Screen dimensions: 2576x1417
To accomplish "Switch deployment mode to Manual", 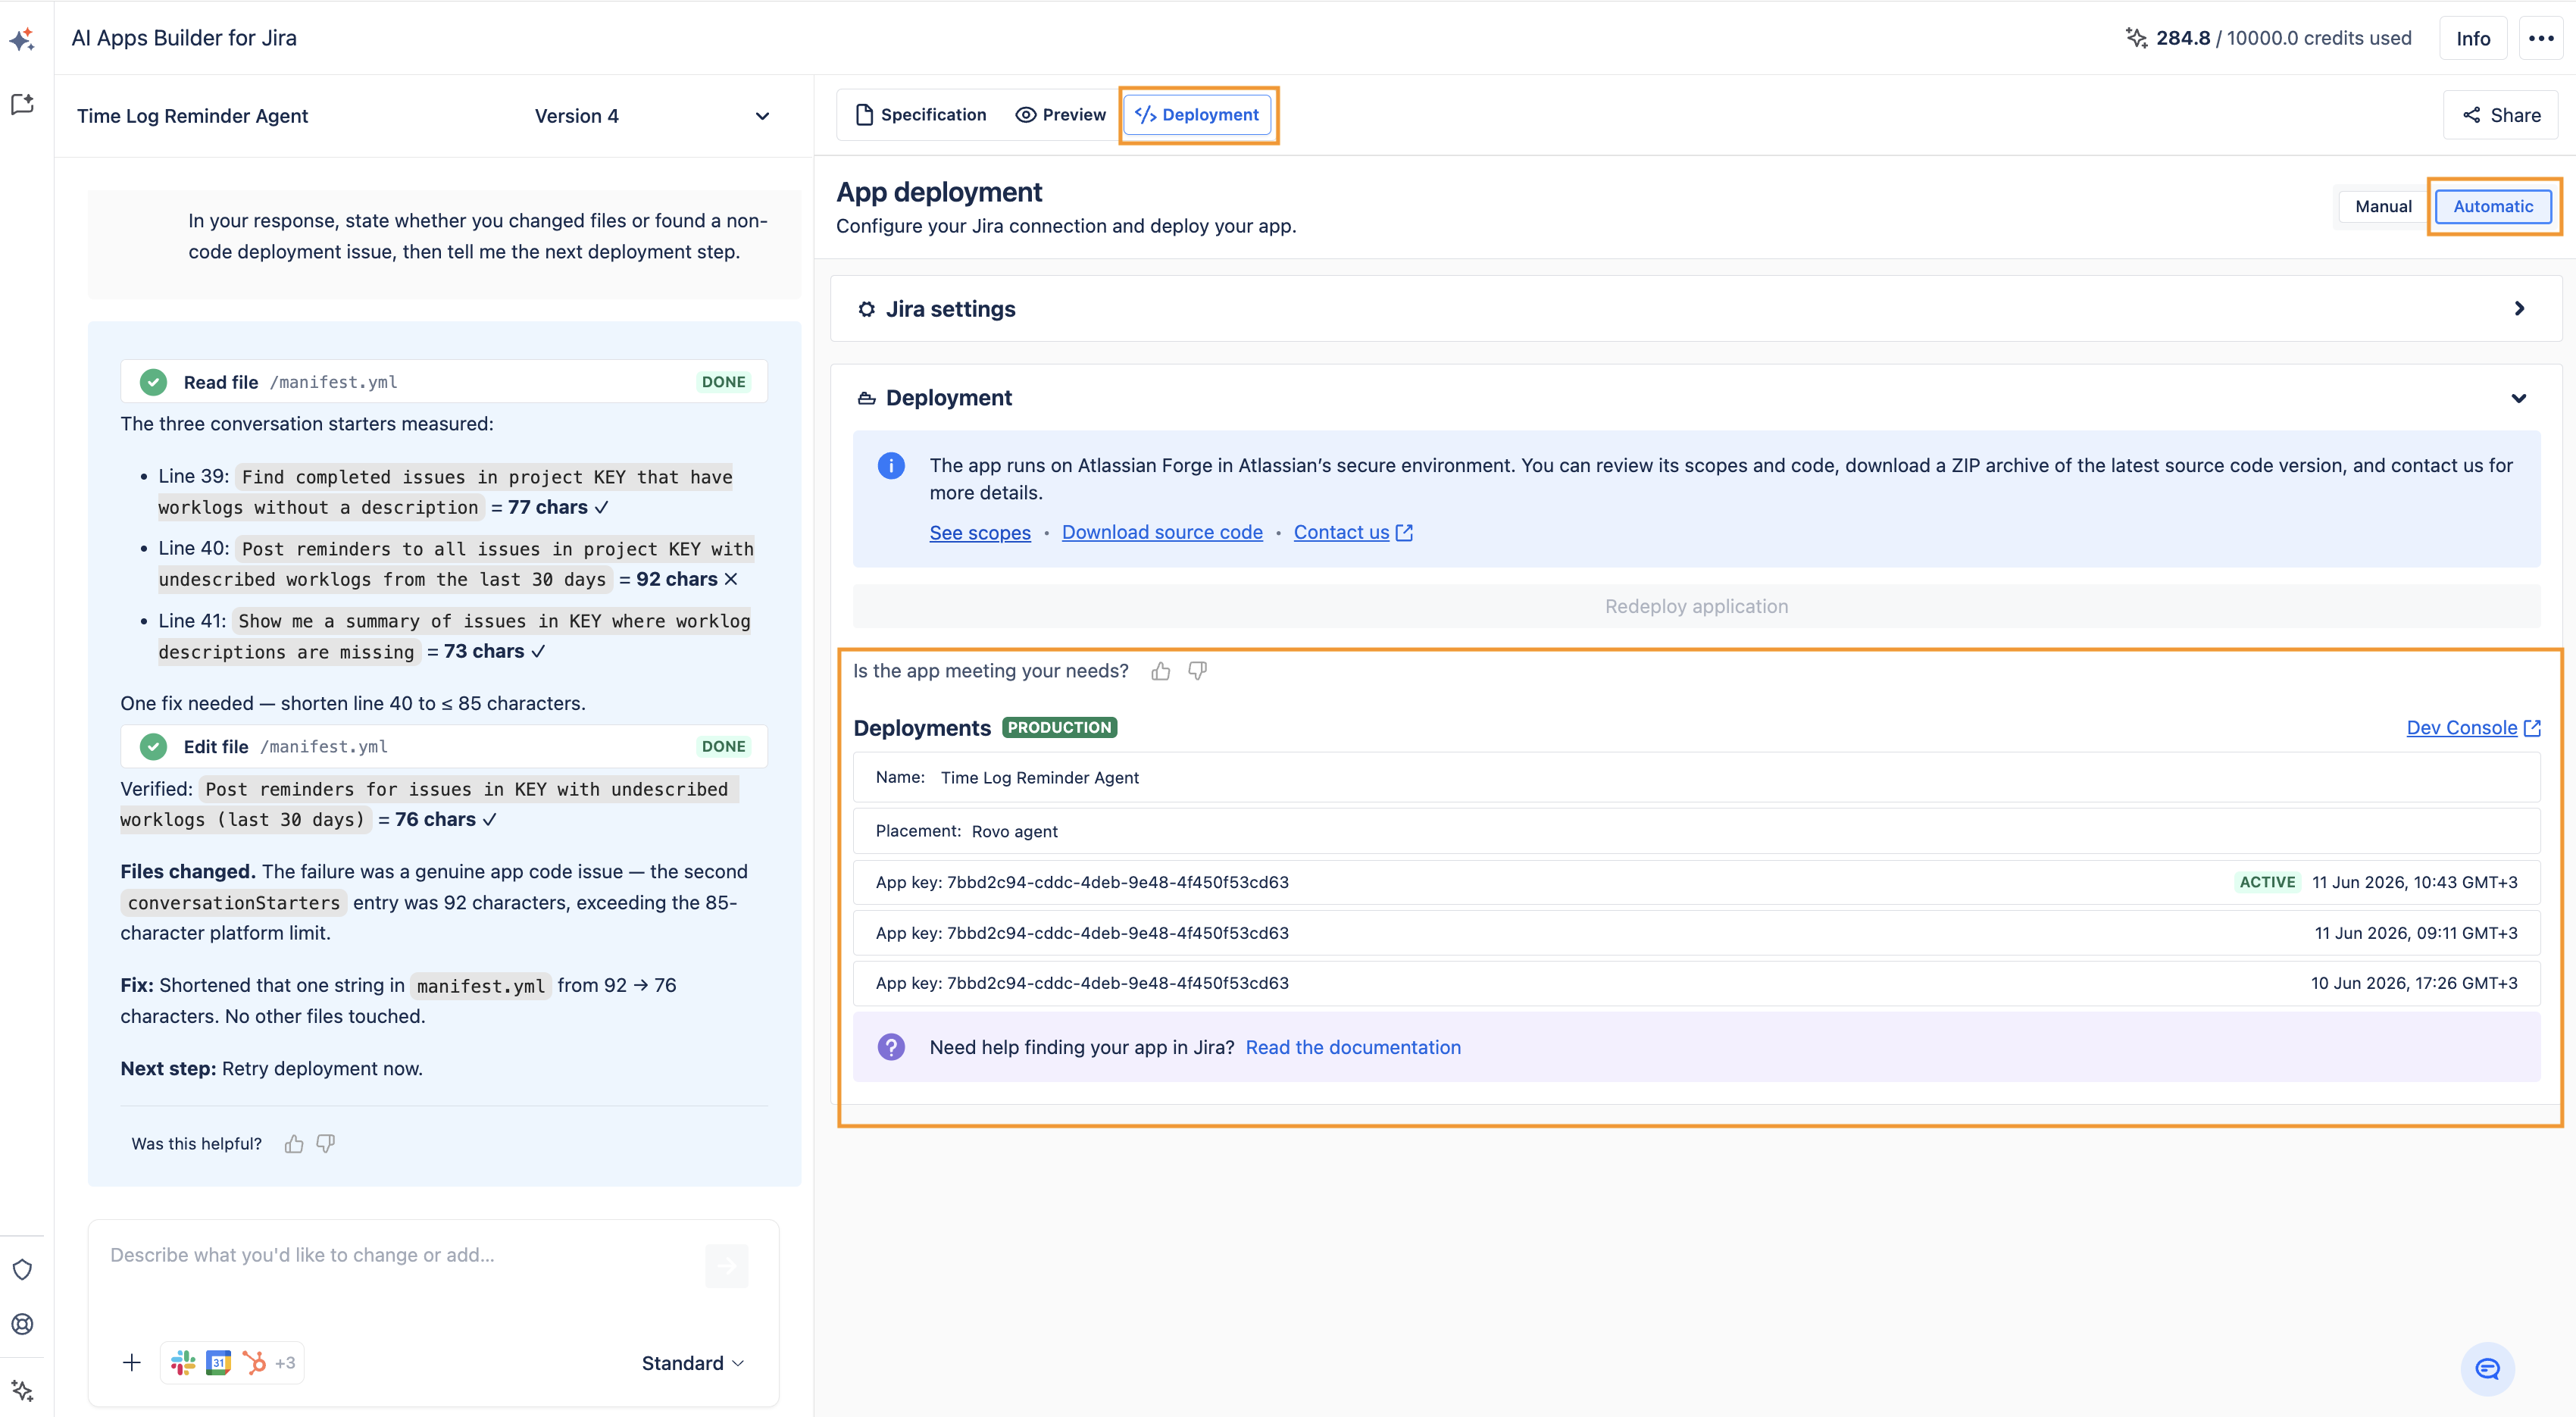I will pyautogui.click(x=2383, y=206).
